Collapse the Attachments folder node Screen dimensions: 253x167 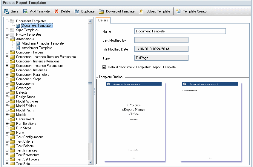[7, 39]
